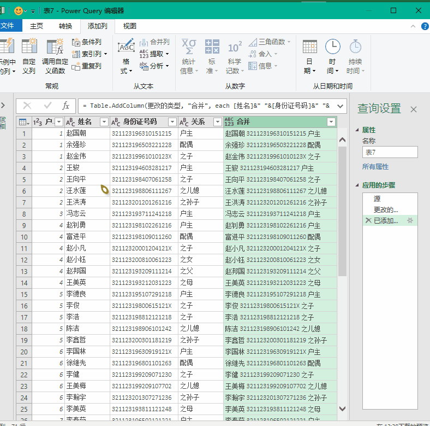The image size is (430, 426).
Task: Open the Duration (持续时间) menu
Action: pyautogui.click(x=355, y=56)
